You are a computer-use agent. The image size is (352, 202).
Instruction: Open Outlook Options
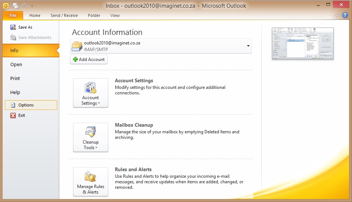[x=31, y=105]
